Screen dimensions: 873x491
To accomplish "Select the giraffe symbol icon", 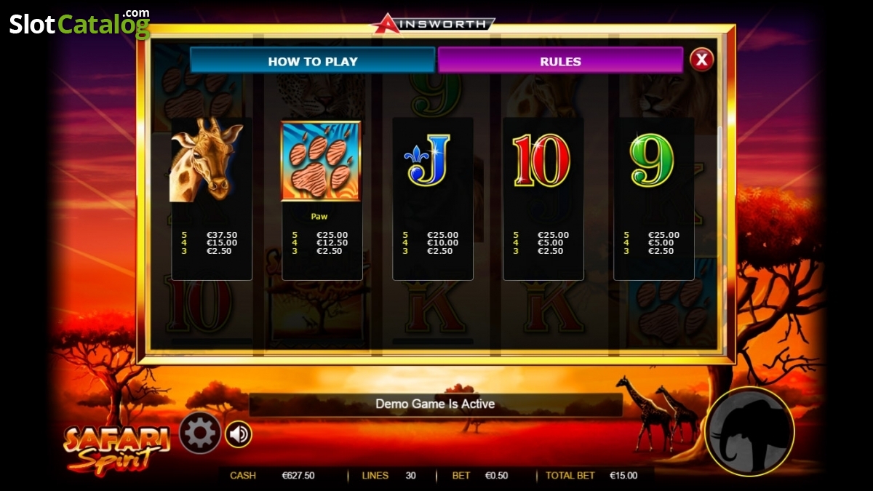I will (x=206, y=161).
